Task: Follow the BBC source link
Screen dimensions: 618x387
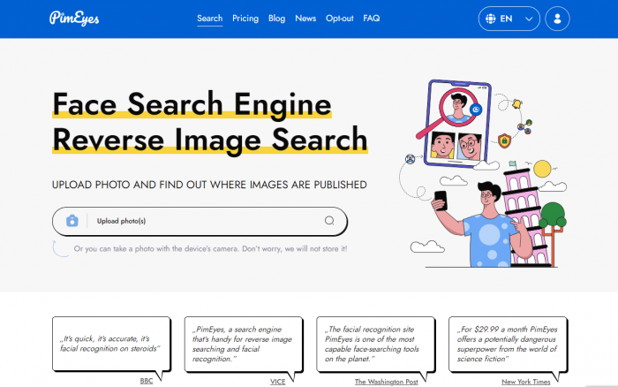Action: [x=147, y=381]
